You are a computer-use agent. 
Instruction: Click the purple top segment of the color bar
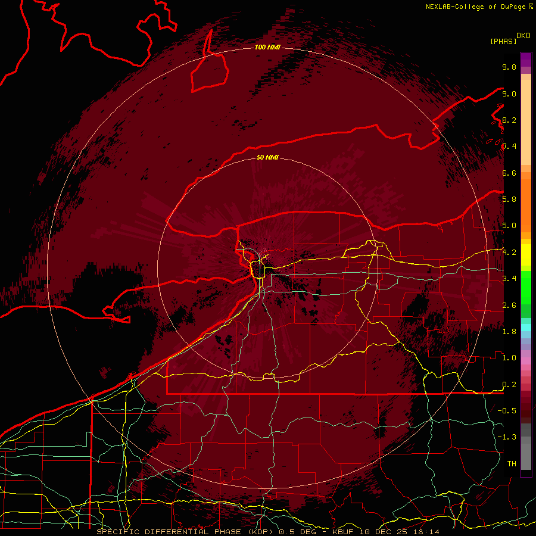click(526, 60)
